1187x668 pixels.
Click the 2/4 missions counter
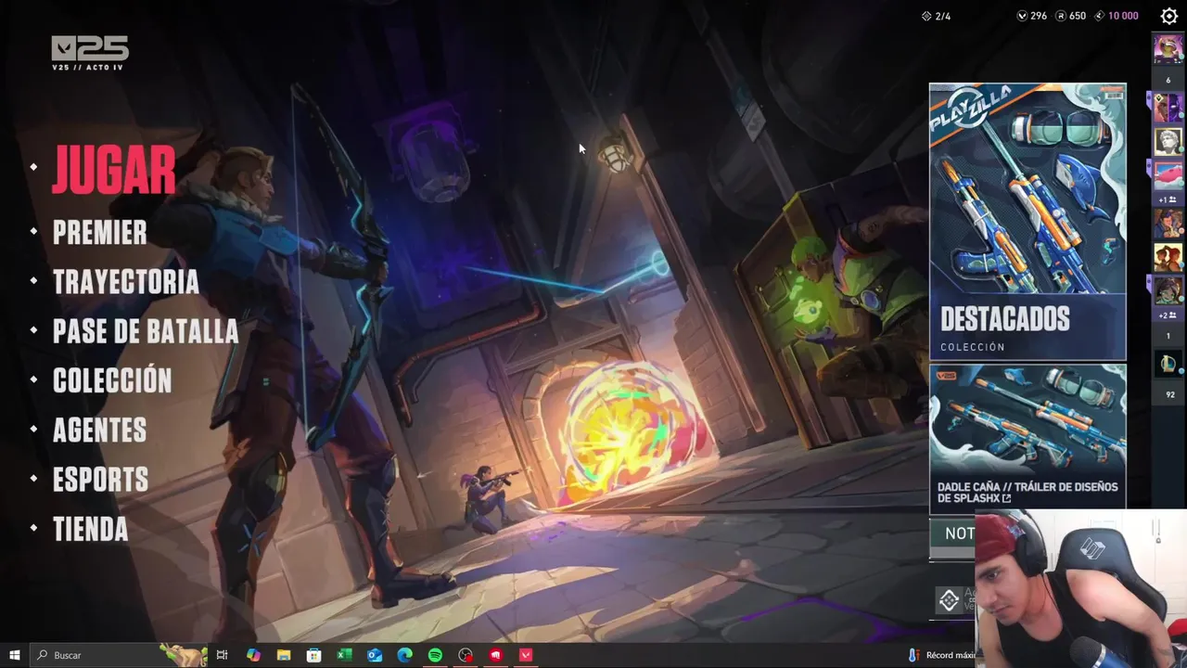937,16
